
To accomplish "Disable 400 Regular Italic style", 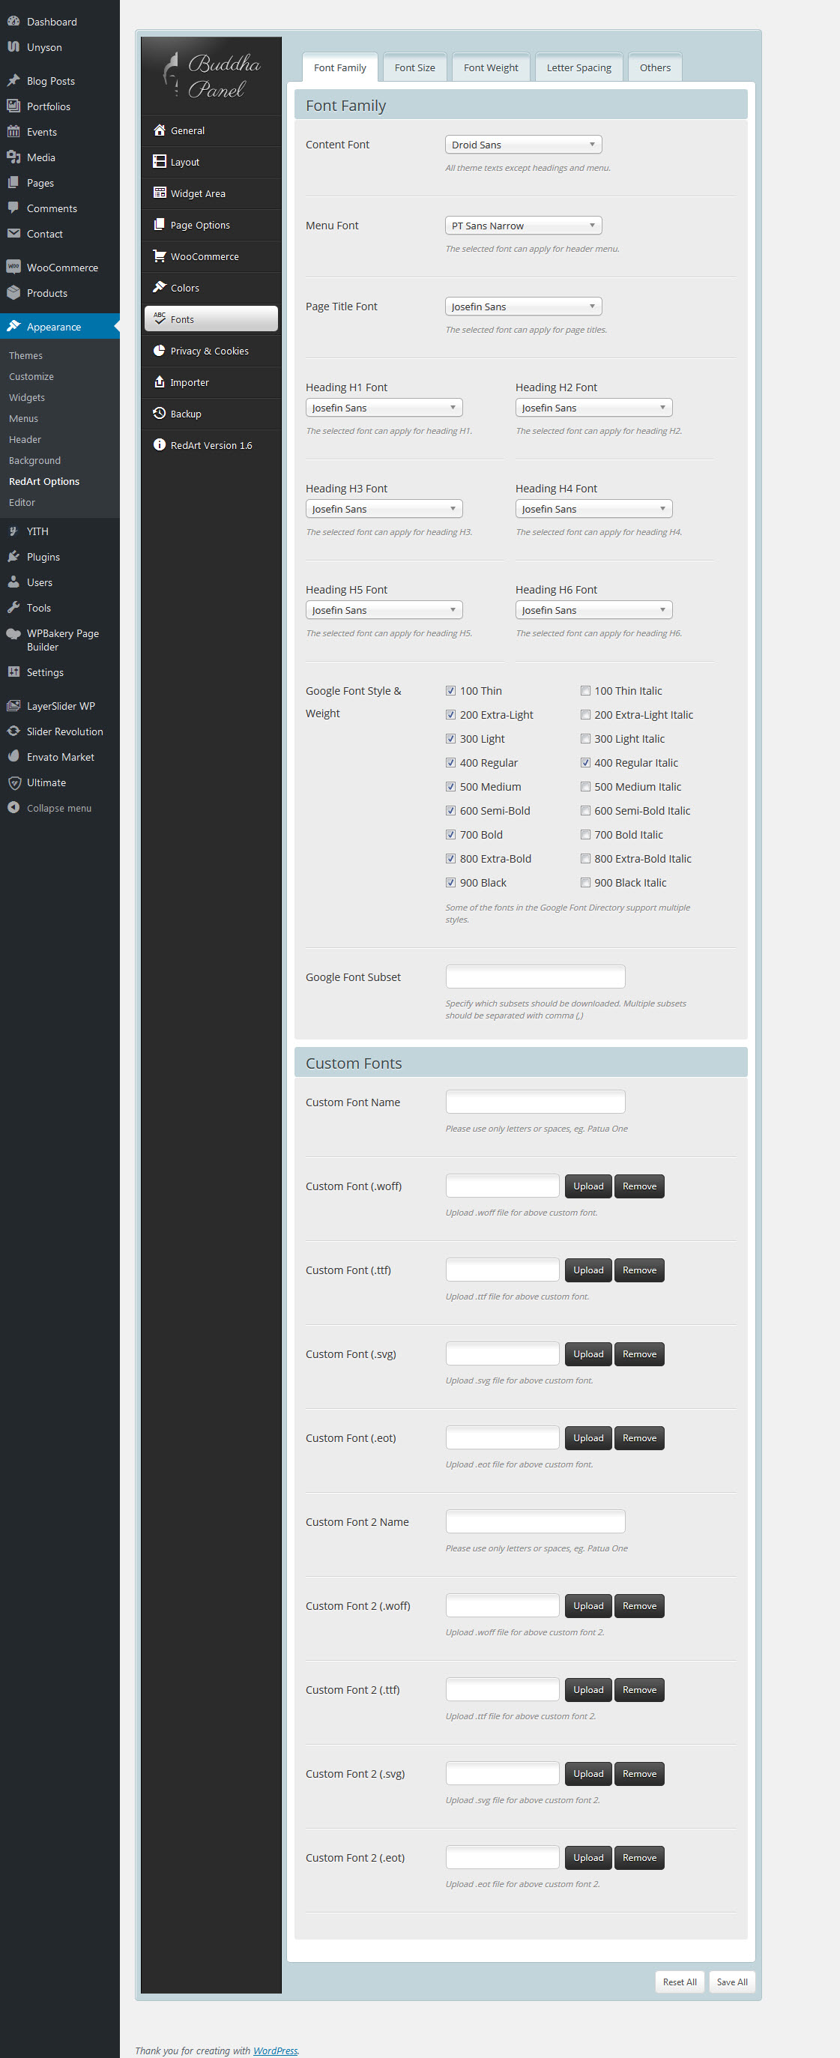I will click(585, 763).
